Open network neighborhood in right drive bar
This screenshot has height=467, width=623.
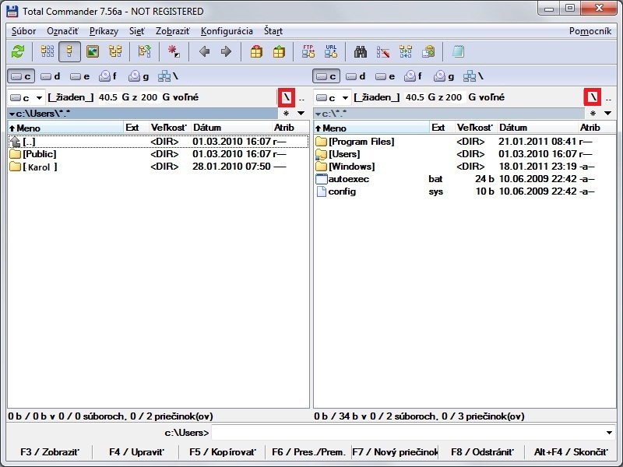(x=473, y=76)
